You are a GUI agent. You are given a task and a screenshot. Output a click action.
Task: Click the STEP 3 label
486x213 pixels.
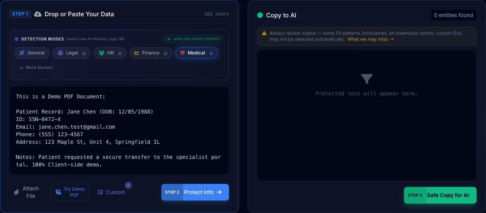[415, 195]
